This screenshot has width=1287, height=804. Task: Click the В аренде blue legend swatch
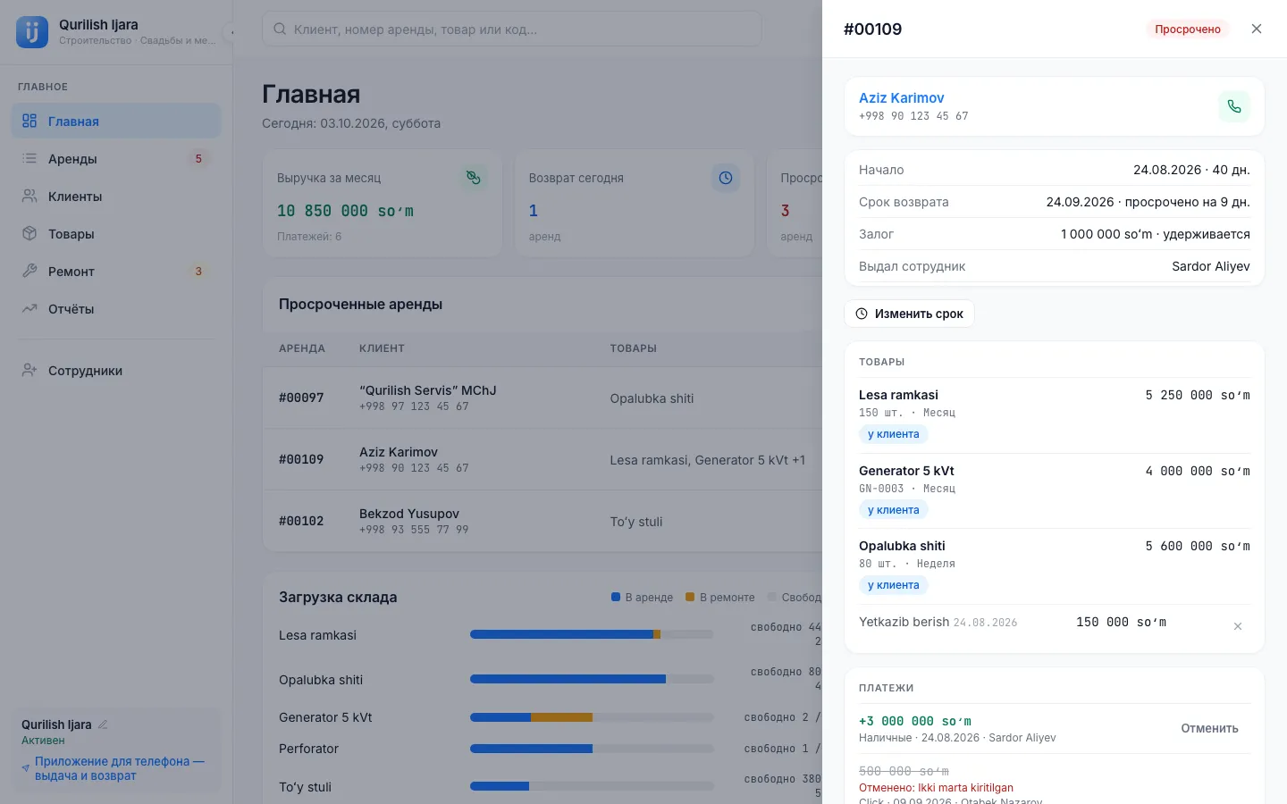coord(616,597)
